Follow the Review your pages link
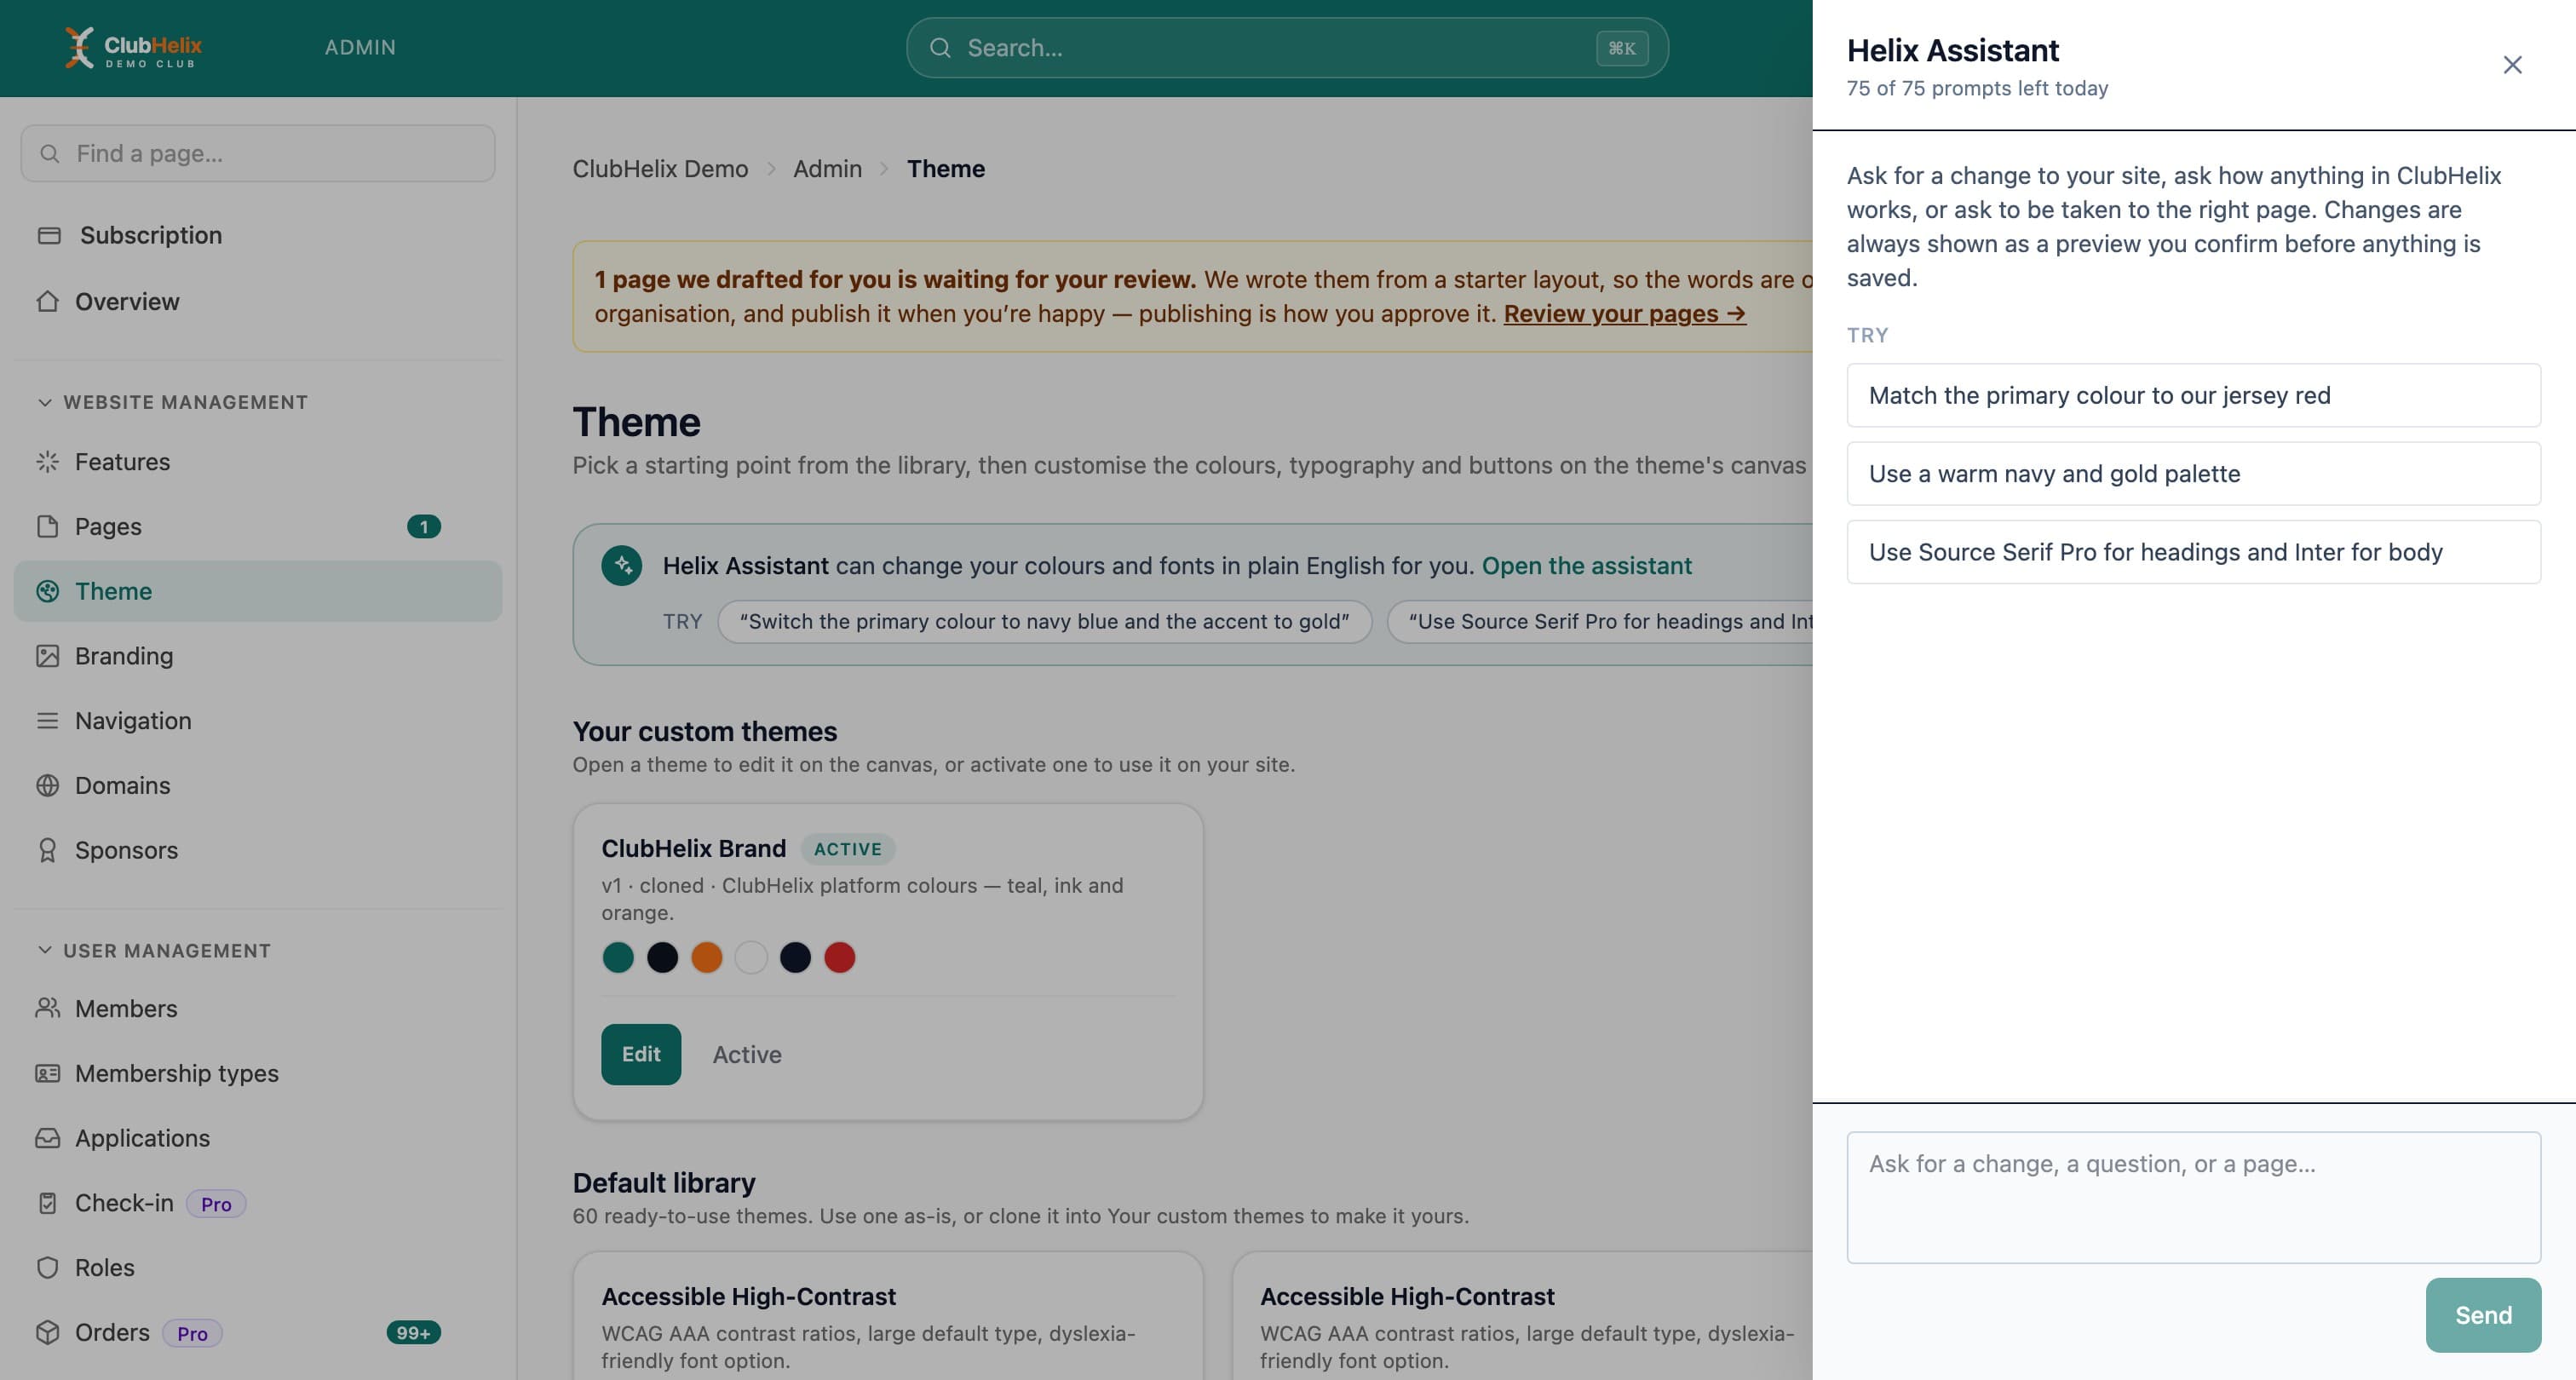 pyautogui.click(x=1625, y=313)
